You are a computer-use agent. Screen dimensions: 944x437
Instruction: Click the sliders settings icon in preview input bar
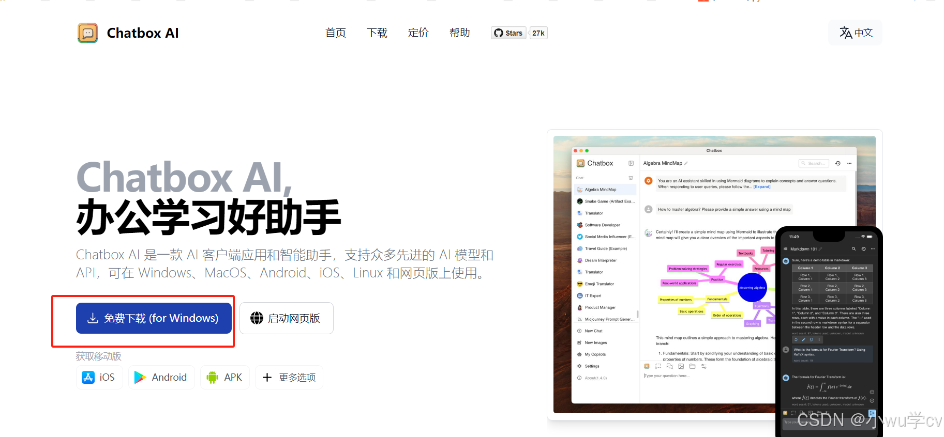pyautogui.click(x=704, y=366)
